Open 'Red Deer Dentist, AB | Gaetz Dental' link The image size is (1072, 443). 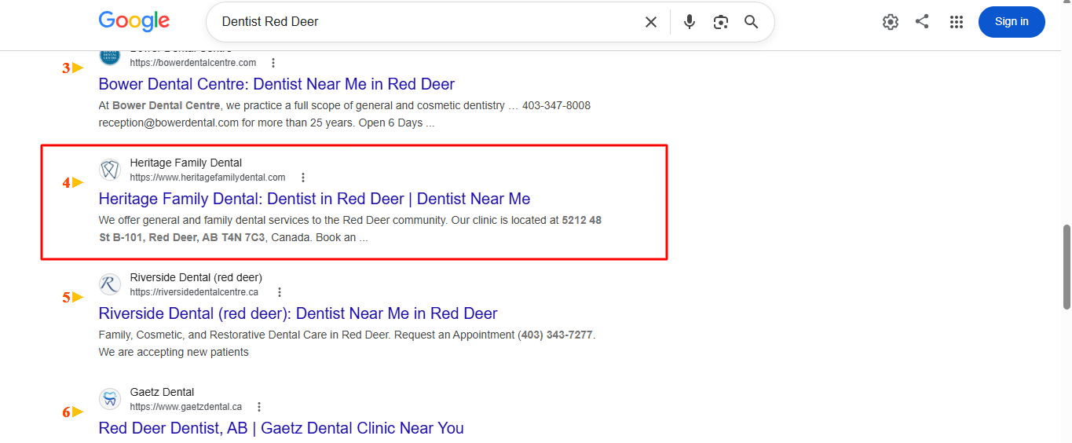tap(281, 428)
